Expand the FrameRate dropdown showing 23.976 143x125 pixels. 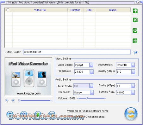click(91, 72)
